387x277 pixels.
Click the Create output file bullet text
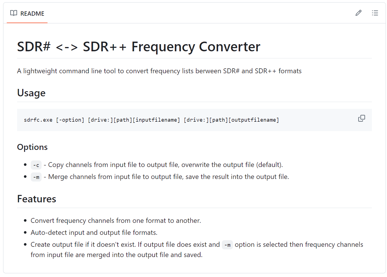(x=197, y=250)
